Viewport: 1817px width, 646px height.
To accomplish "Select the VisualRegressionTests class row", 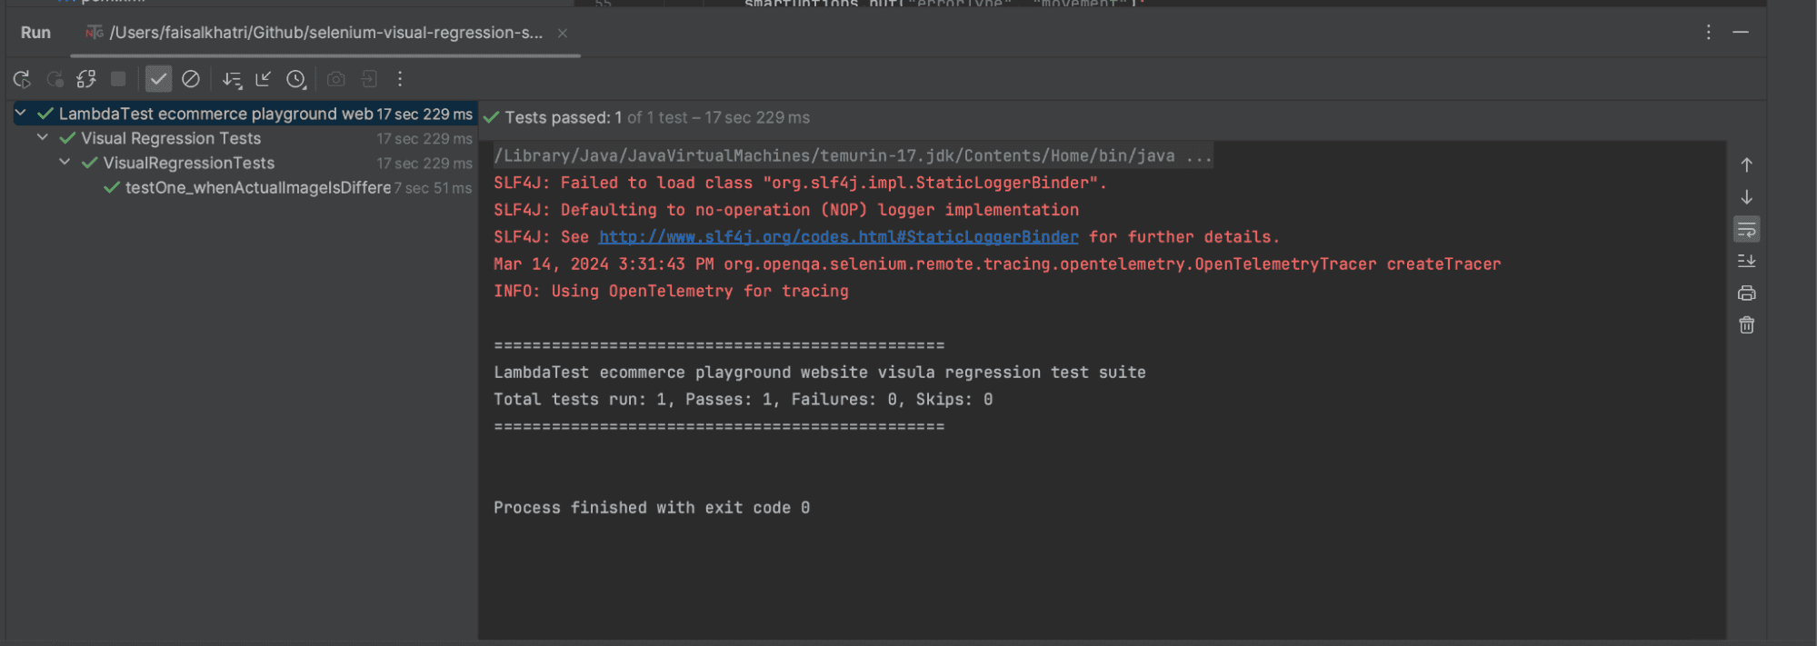I will (x=244, y=163).
